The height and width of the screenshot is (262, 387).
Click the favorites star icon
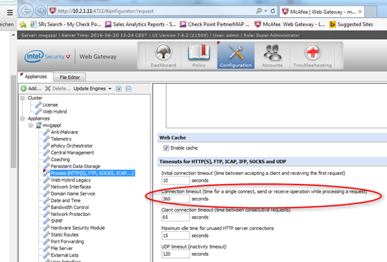coord(23,24)
